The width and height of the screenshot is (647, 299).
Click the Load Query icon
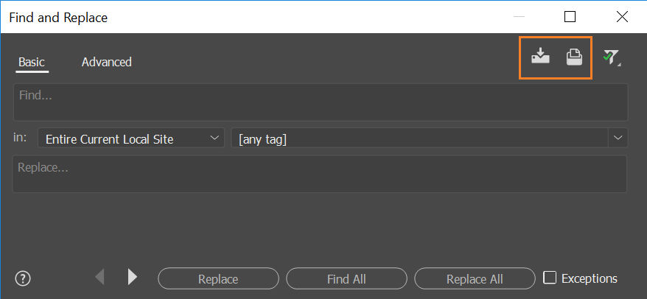(x=541, y=57)
